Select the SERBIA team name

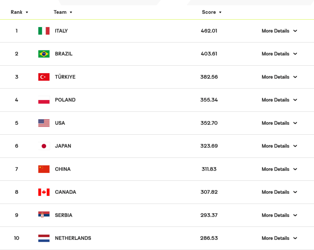click(63, 215)
